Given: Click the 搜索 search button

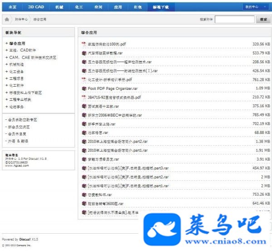Looking at the screenshot, I should click(263, 19).
